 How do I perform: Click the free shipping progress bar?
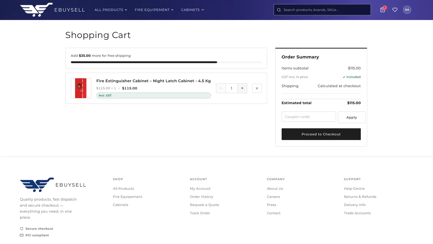coord(166,62)
